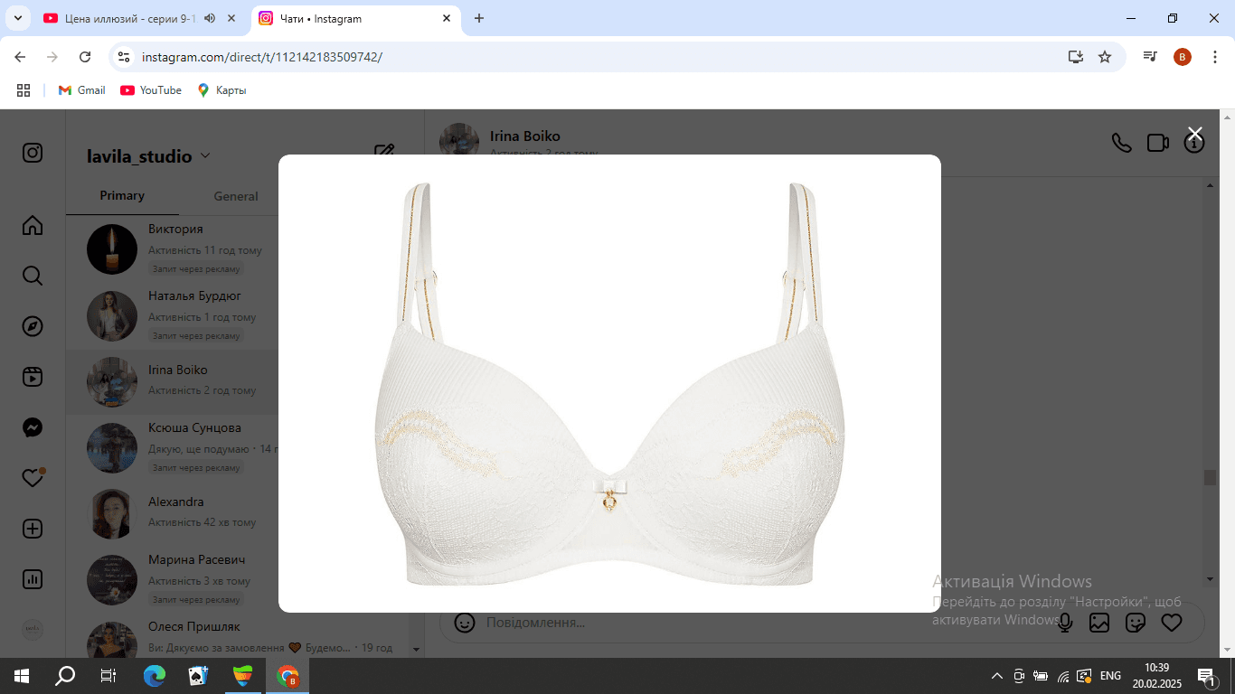Open media controls icon in Chrome toolbar
1235x694 pixels.
point(1150,57)
